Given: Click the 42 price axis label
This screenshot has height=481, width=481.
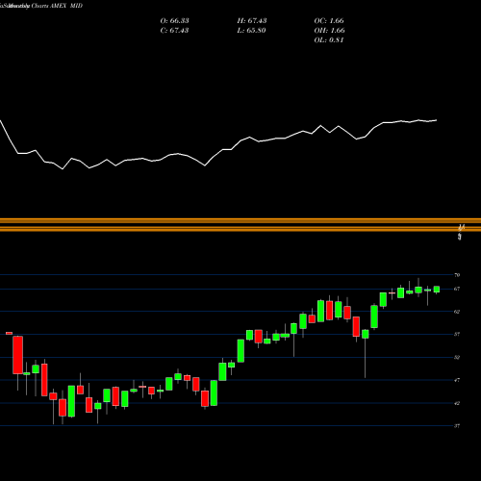Looking at the screenshot, I should click(x=457, y=403).
